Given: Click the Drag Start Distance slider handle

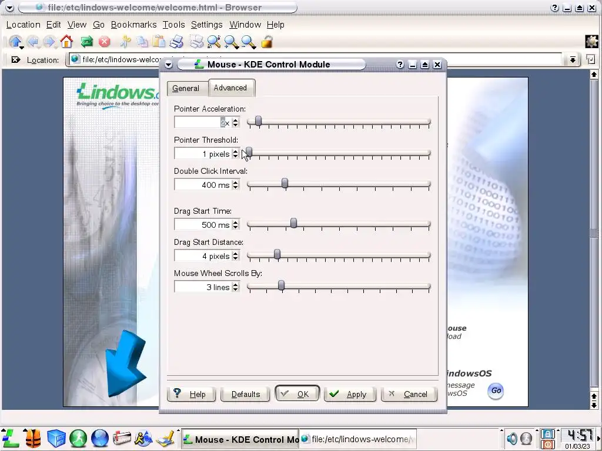Looking at the screenshot, I should point(277,254).
